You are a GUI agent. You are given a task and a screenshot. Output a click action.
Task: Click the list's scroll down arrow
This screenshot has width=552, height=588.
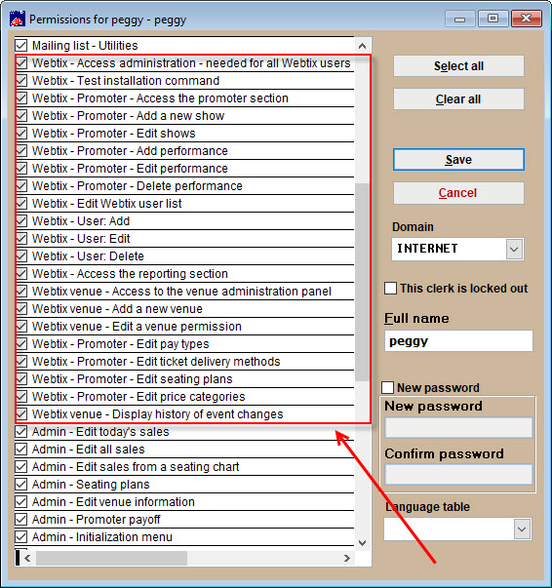coord(362,542)
